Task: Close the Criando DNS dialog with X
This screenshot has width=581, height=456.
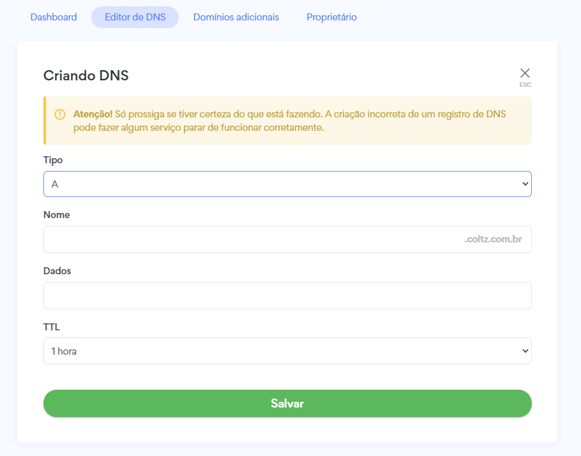Action: click(525, 73)
